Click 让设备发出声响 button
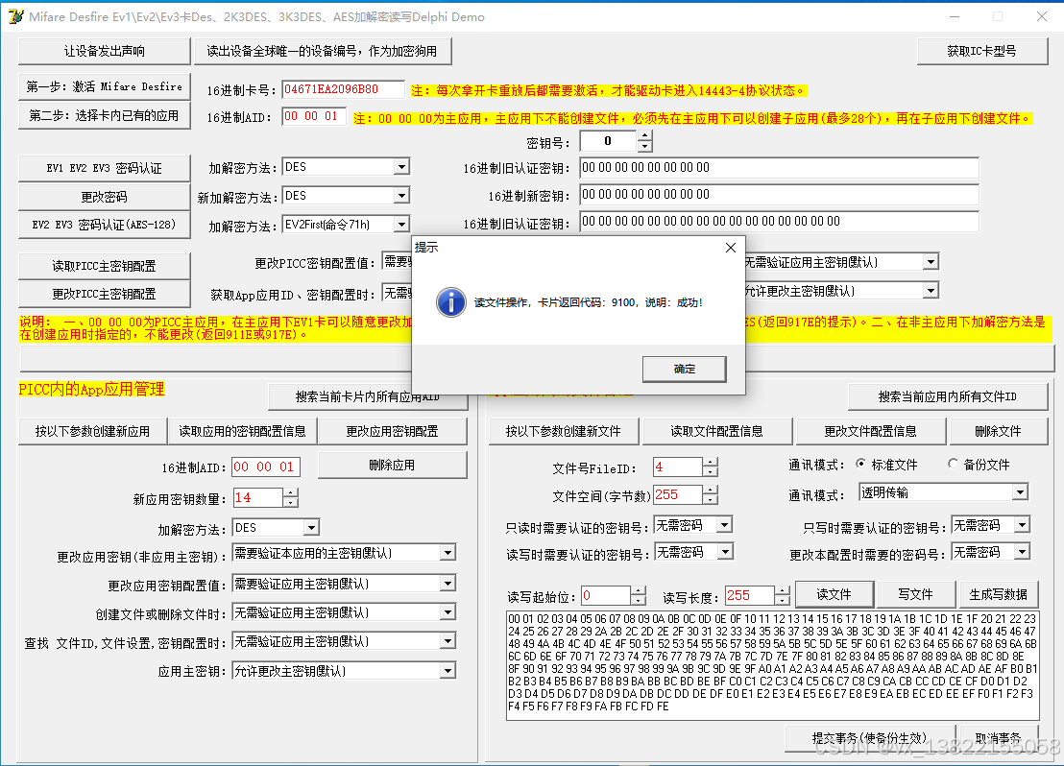1064x766 pixels. pyautogui.click(x=105, y=51)
